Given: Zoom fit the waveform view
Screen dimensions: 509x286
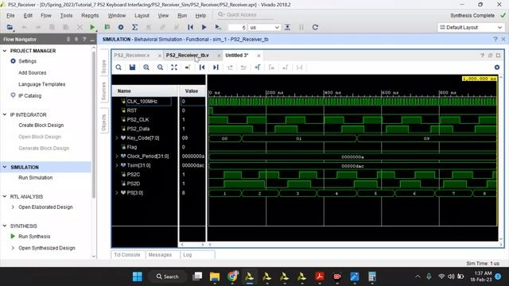Looking at the screenshot, I should coord(174,67).
